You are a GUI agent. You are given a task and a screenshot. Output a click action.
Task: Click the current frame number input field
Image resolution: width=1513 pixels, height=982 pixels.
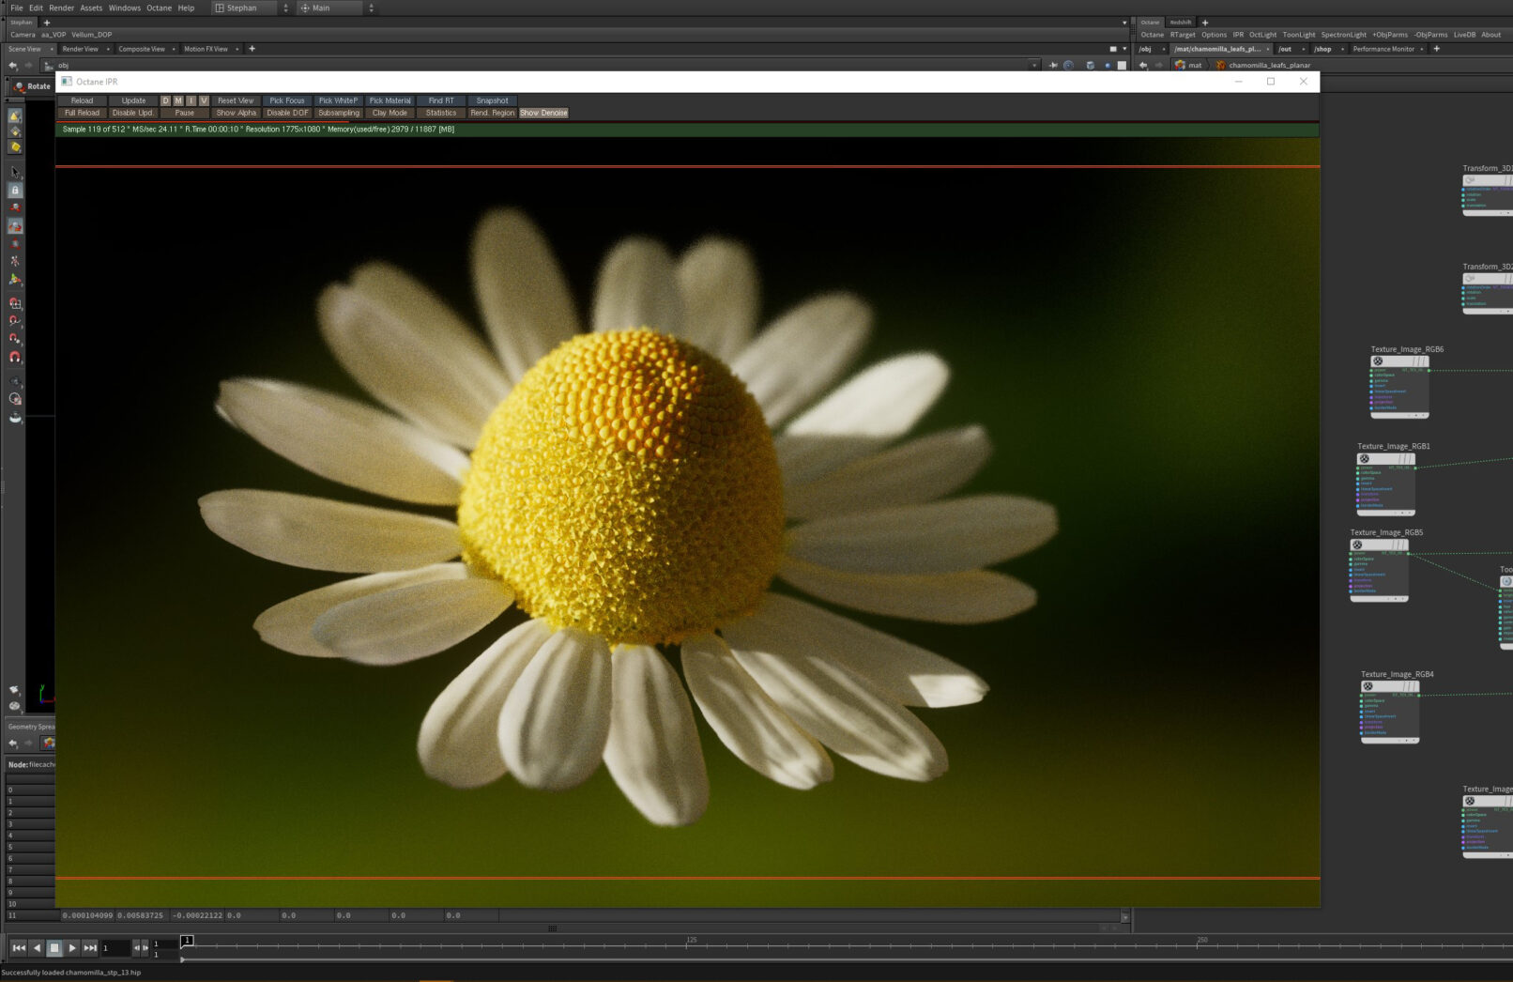(x=115, y=948)
